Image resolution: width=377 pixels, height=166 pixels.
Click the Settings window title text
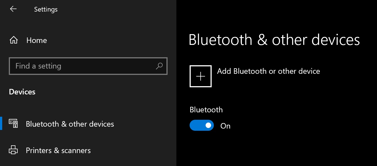[46, 9]
